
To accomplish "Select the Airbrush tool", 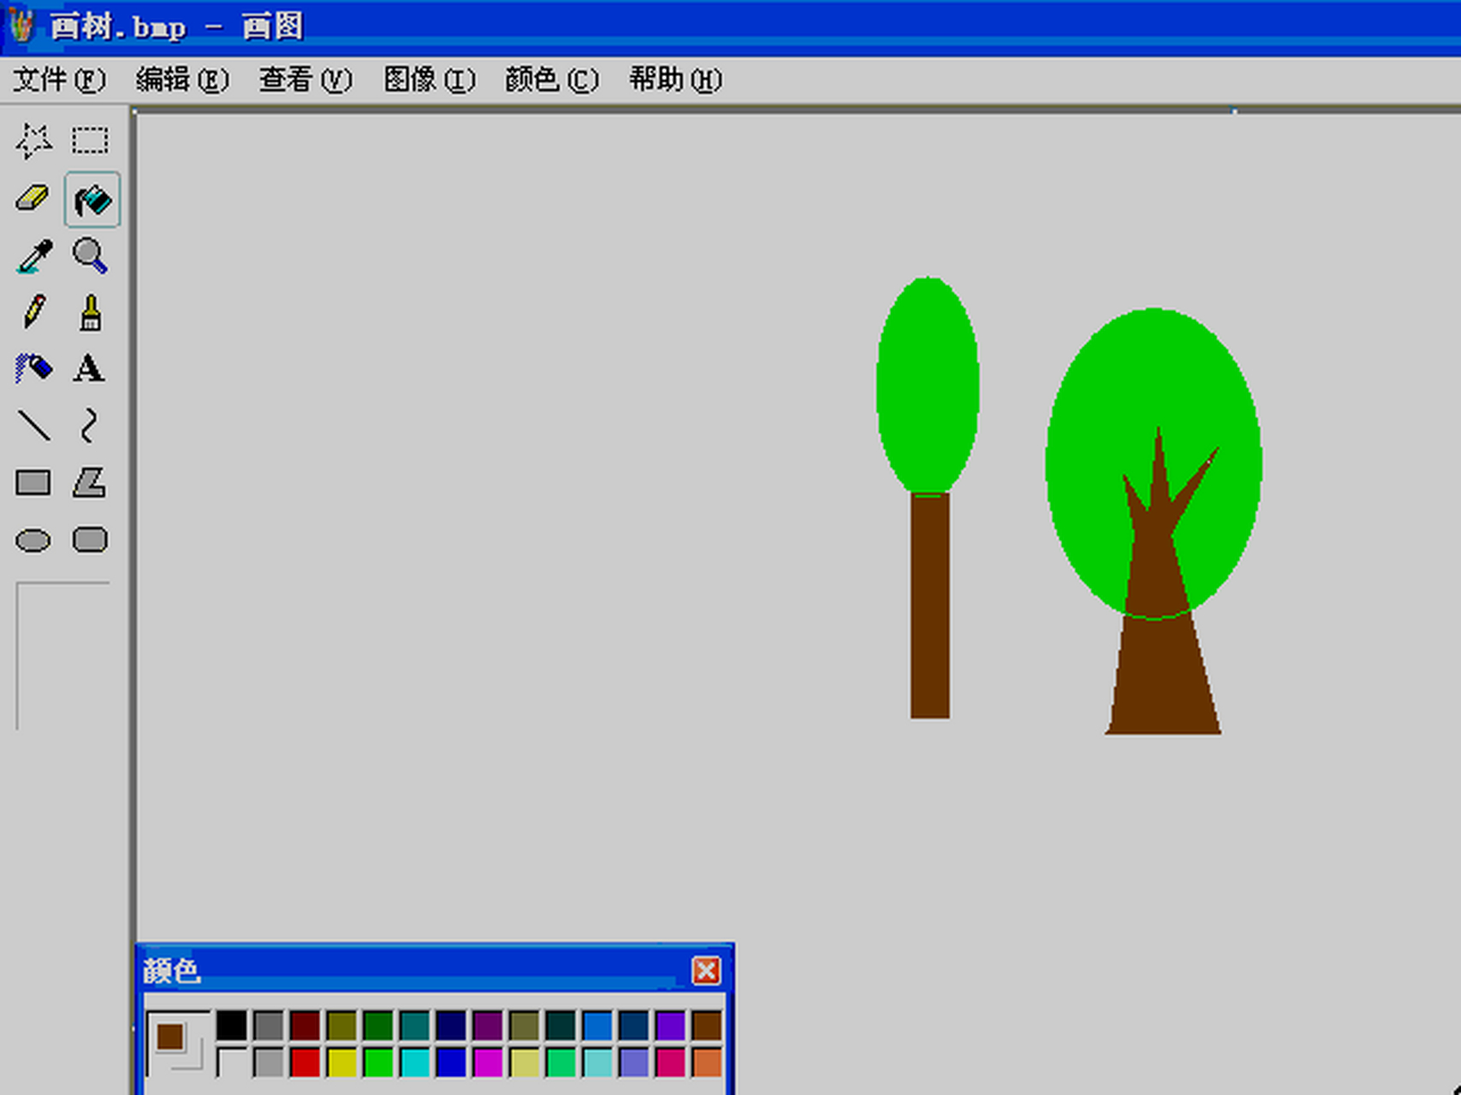I will click(x=33, y=369).
